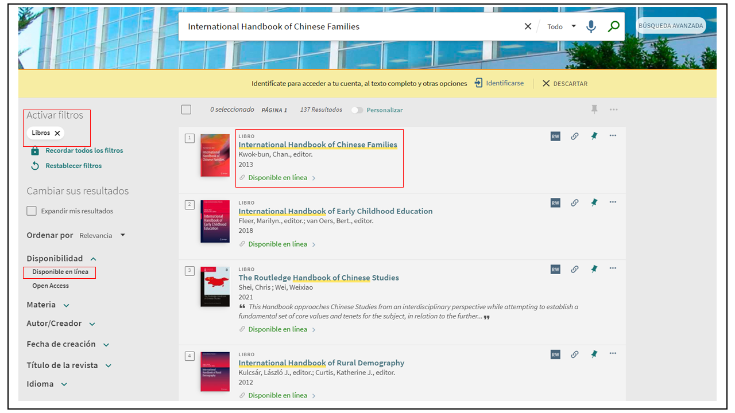Activate the voice search microphone icon
The image size is (735, 413).
(591, 26)
